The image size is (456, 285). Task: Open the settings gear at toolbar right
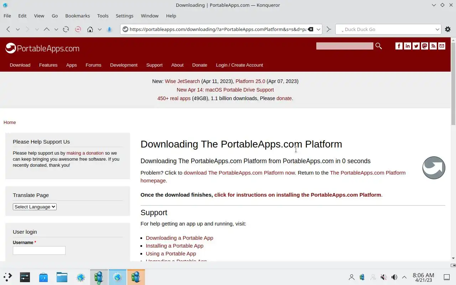448,29
